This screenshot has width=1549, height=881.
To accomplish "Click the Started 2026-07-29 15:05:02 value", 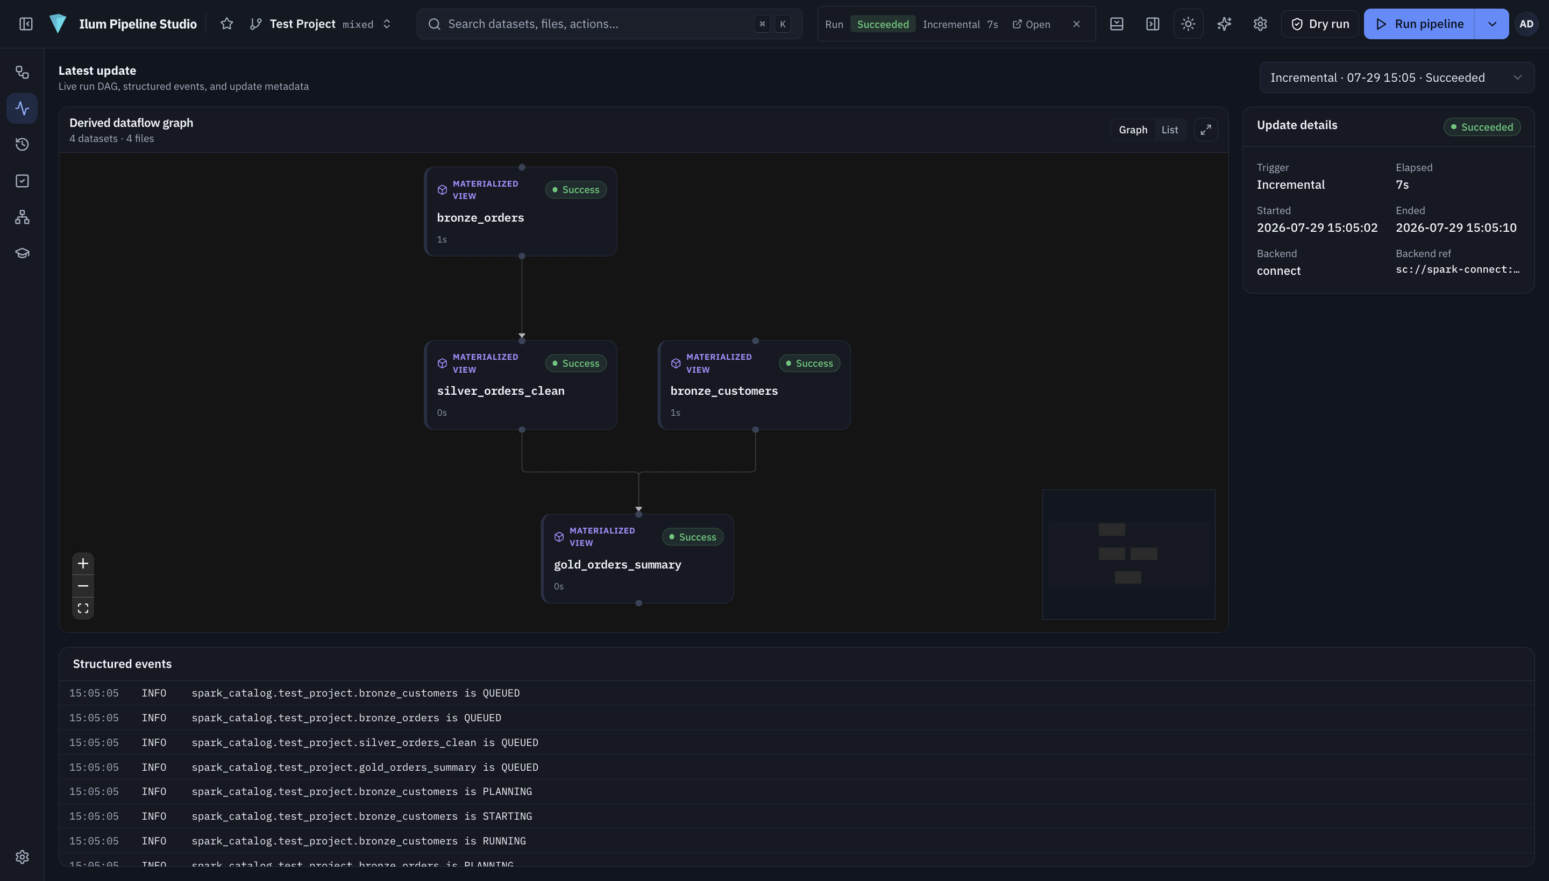I will [x=1317, y=228].
